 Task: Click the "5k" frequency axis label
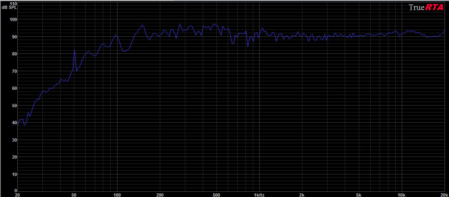pyautogui.click(x=359, y=195)
